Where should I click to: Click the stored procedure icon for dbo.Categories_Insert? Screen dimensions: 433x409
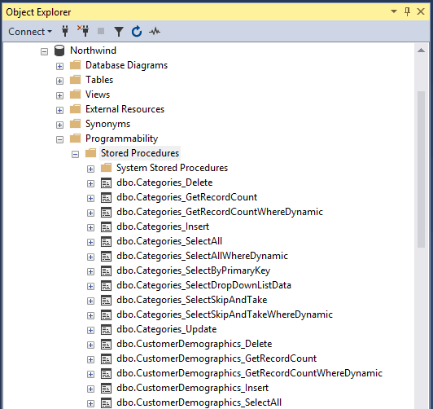coord(106,226)
